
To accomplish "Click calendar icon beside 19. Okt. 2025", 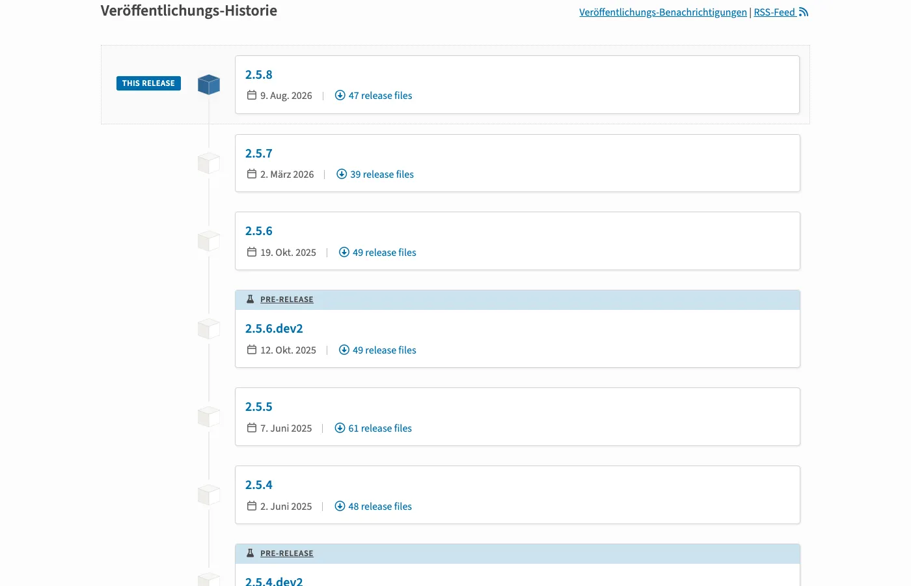I will [252, 252].
